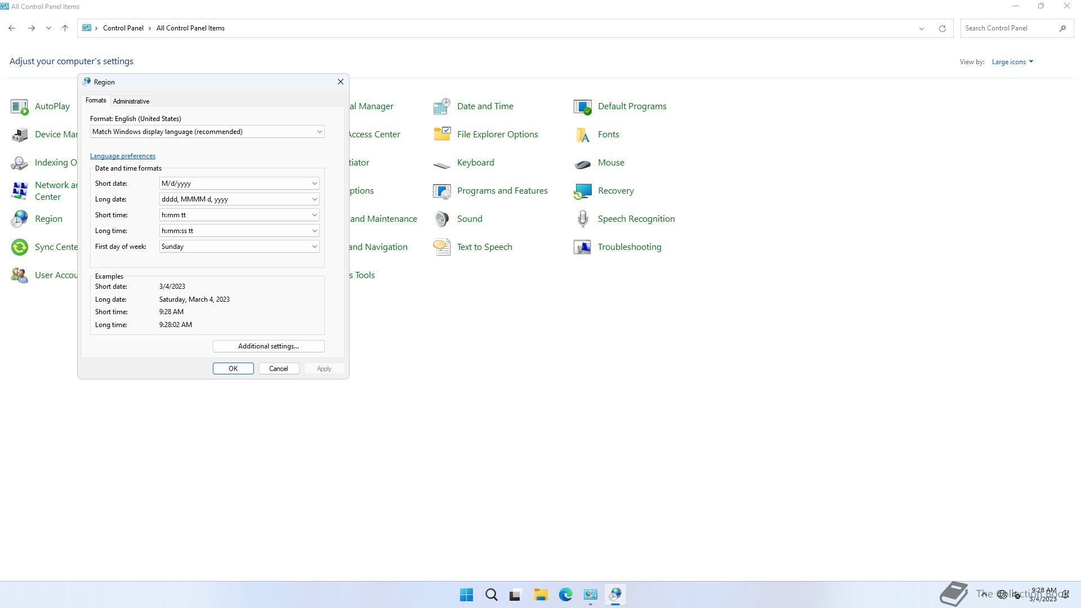Viewport: 1081px width, 608px height.
Task: Expand the Format language dropdown
Action: point(319,132)
